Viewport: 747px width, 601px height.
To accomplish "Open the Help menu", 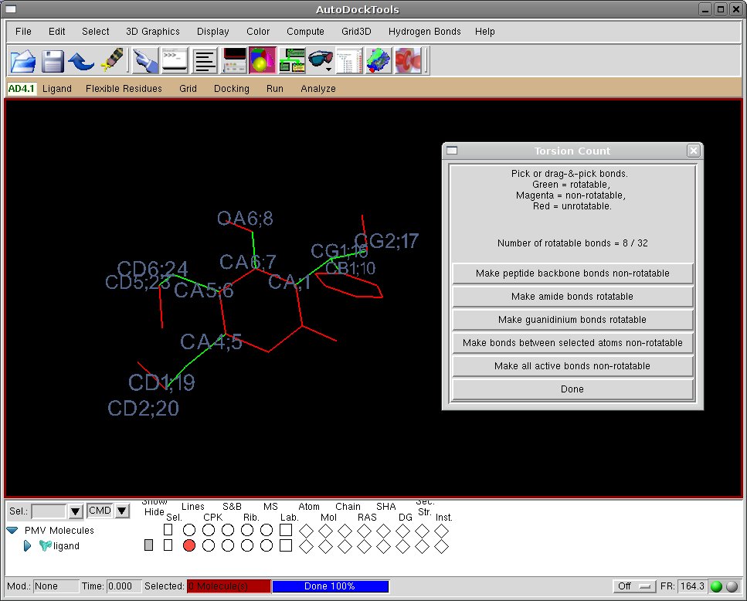I will [x=485, y=32].
